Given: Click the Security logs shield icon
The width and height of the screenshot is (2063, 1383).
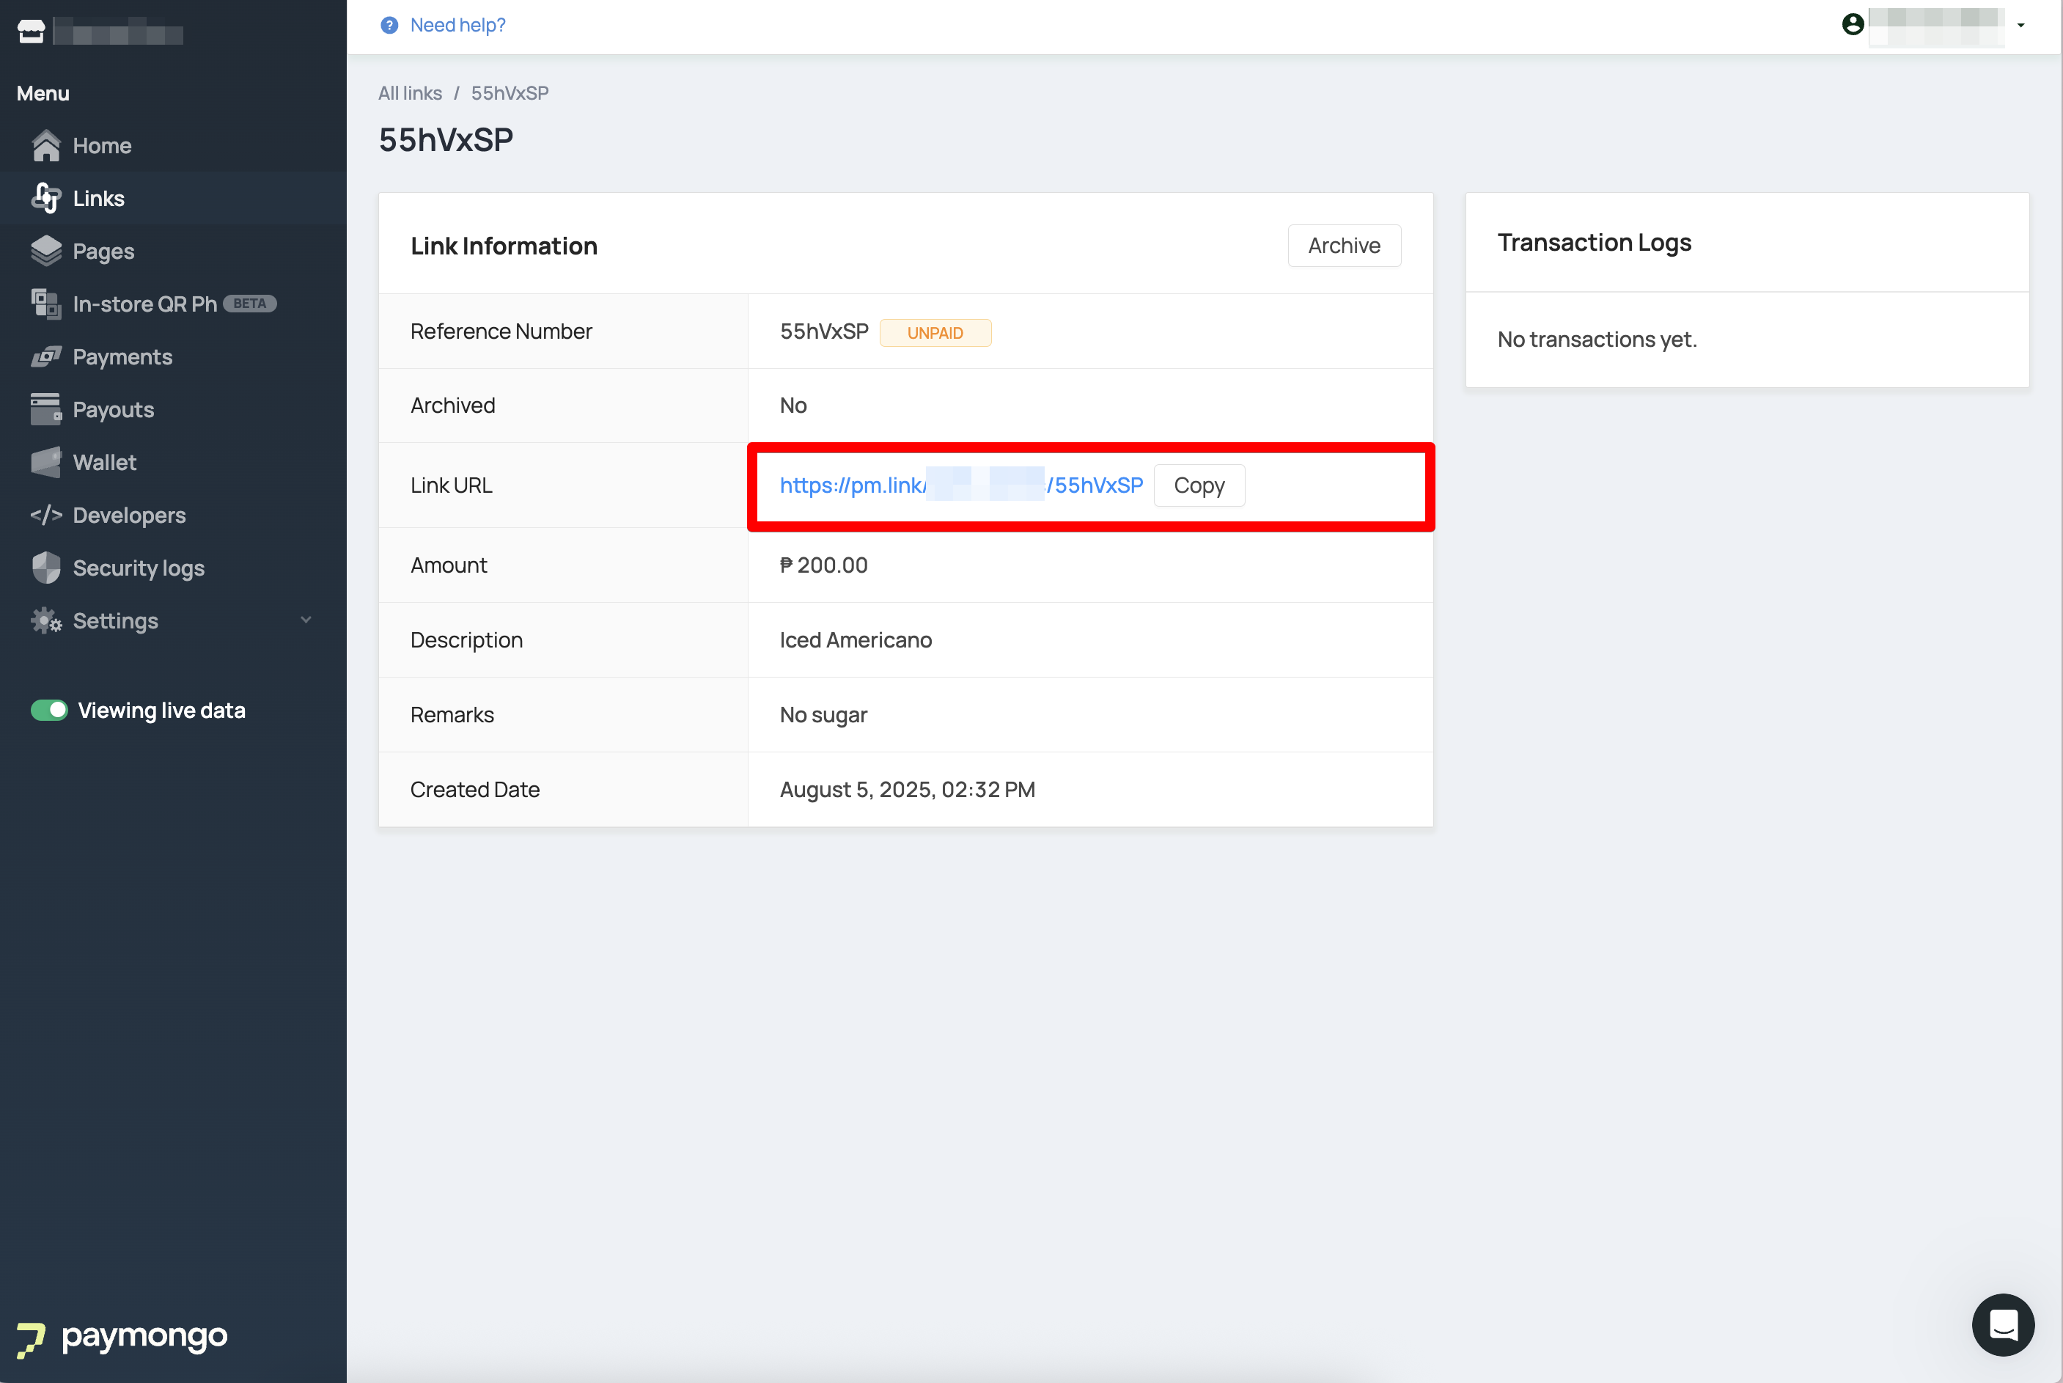Looking at the screenshot, I should (x=46, y=568).
